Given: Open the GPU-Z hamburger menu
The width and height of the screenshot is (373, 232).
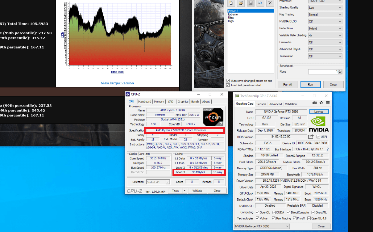Looking at the screenshot, I should pos(328,103).
